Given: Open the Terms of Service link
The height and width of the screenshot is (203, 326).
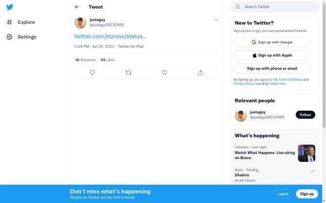Looking at the screenshot, I should point(290,80).
